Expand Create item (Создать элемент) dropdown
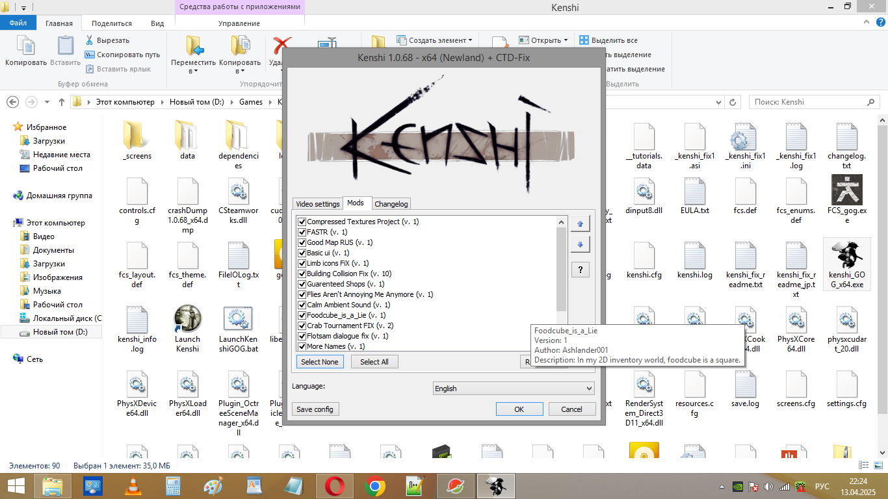 470,40
